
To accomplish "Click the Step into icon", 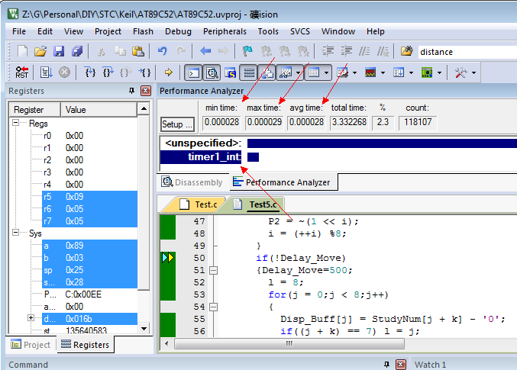I will (90, 72).
